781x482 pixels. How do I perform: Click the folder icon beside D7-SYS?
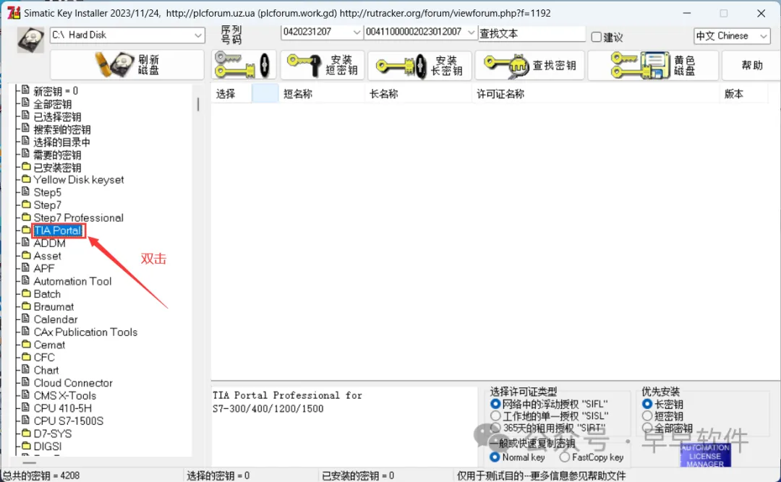26,433
